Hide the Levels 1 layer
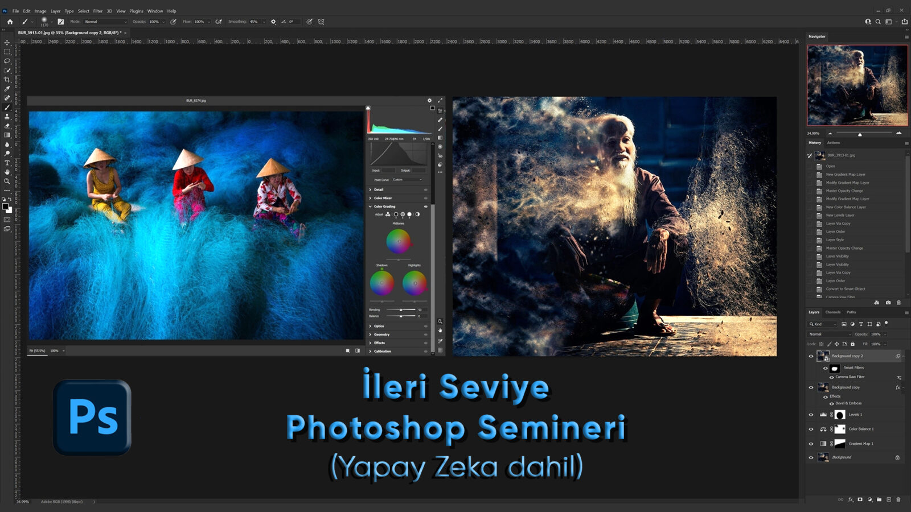Image resolution: width=911 pixels, height=512 pixels. click(x=811, y=415)
